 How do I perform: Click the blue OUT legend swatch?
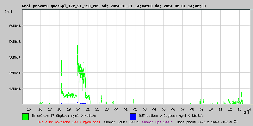(133, 116)
